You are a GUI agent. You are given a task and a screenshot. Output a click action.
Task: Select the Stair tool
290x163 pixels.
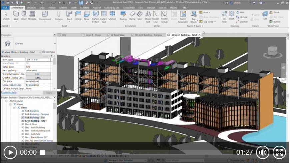tap(140, 16)
